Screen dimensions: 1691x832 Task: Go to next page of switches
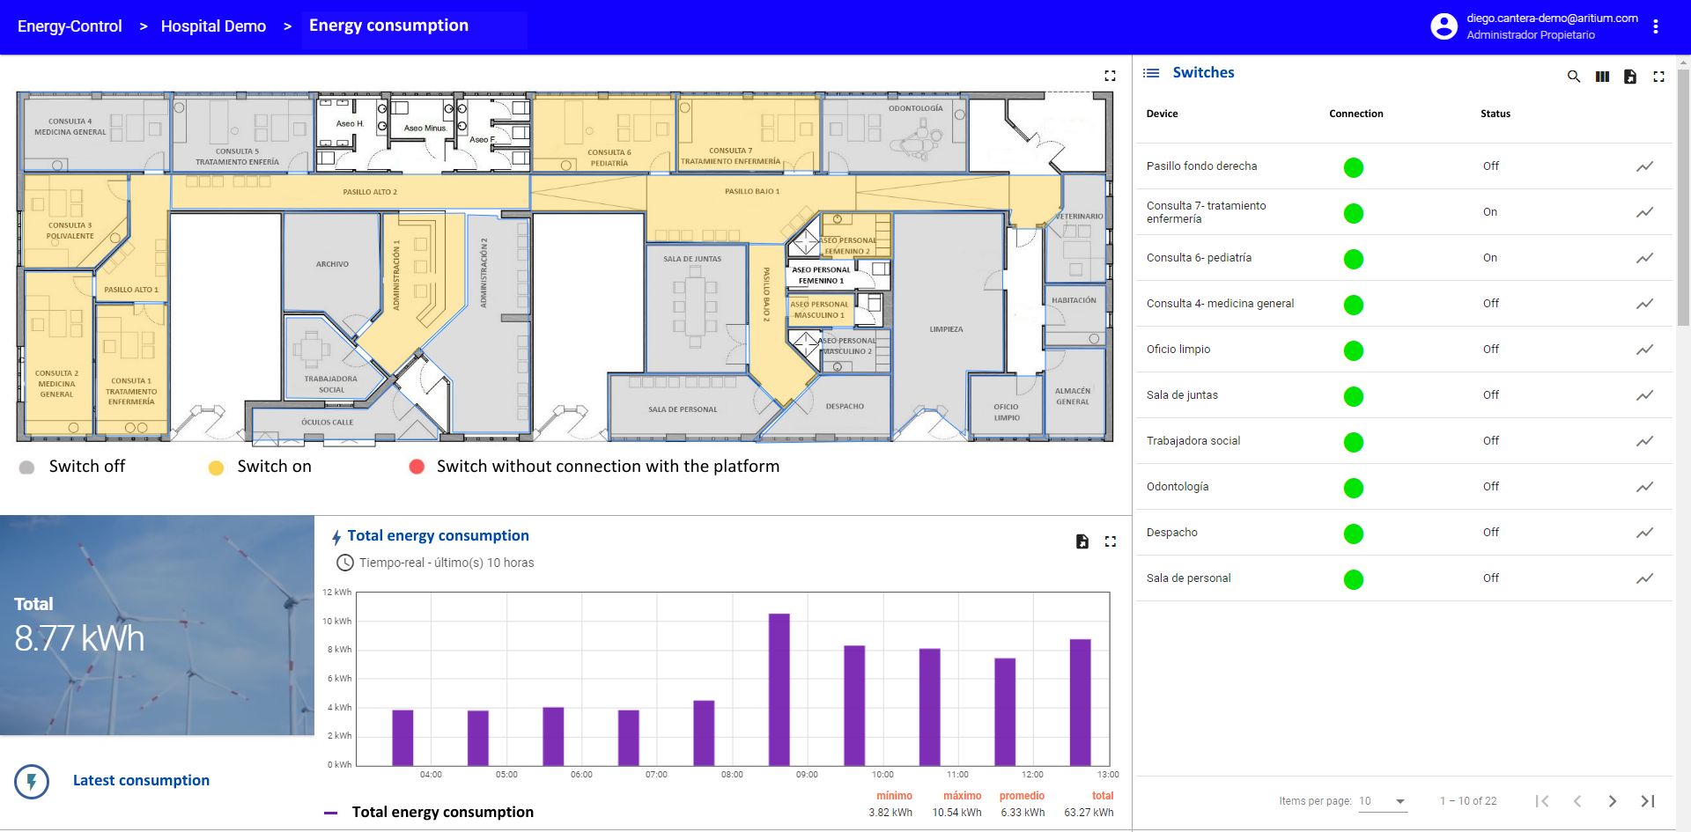coord(1612,801)
